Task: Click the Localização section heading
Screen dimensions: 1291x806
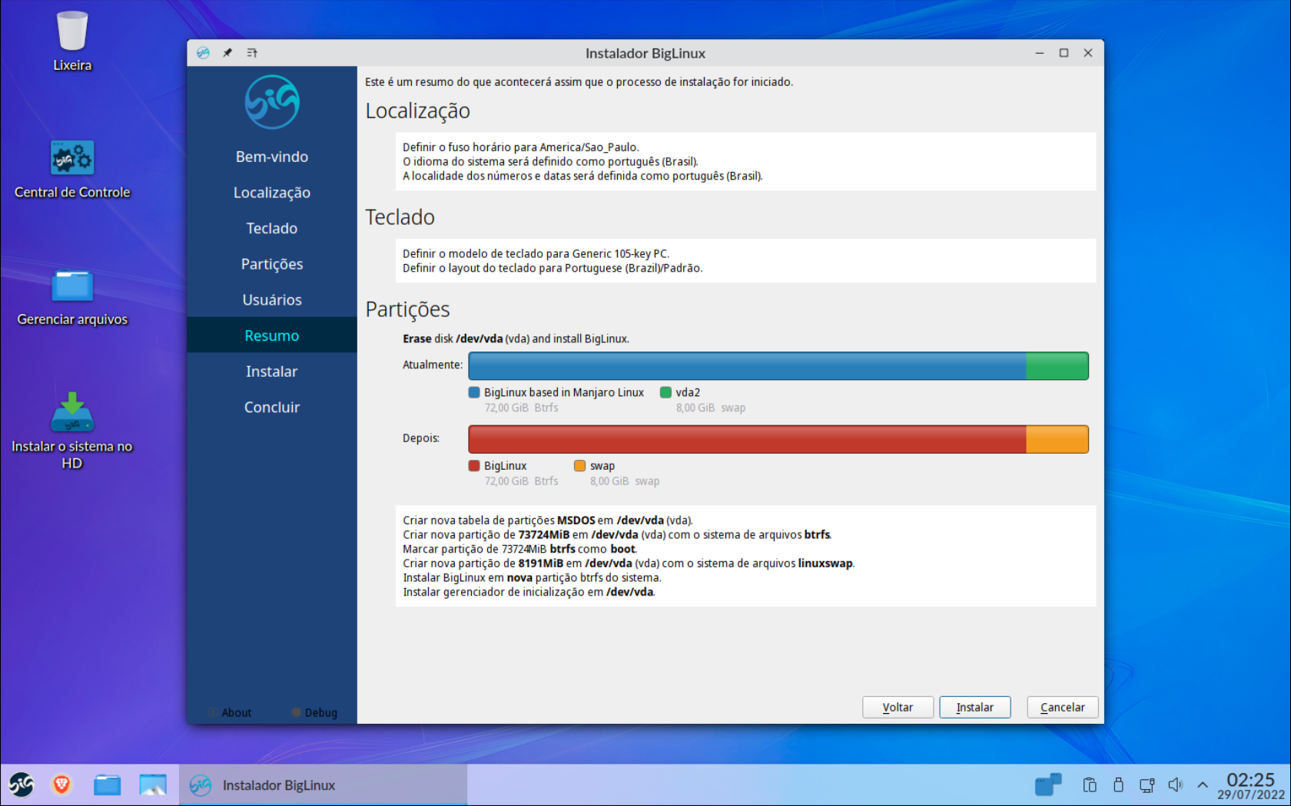Action: click(x=417, y=111)
